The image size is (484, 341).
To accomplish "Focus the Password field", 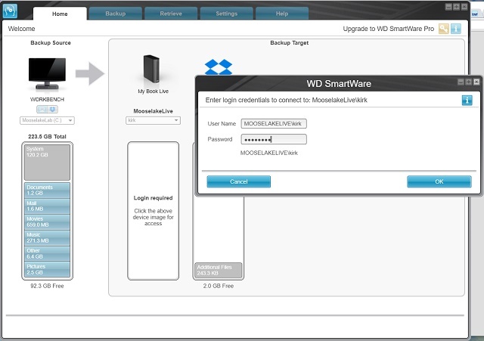I will point(274,139).
